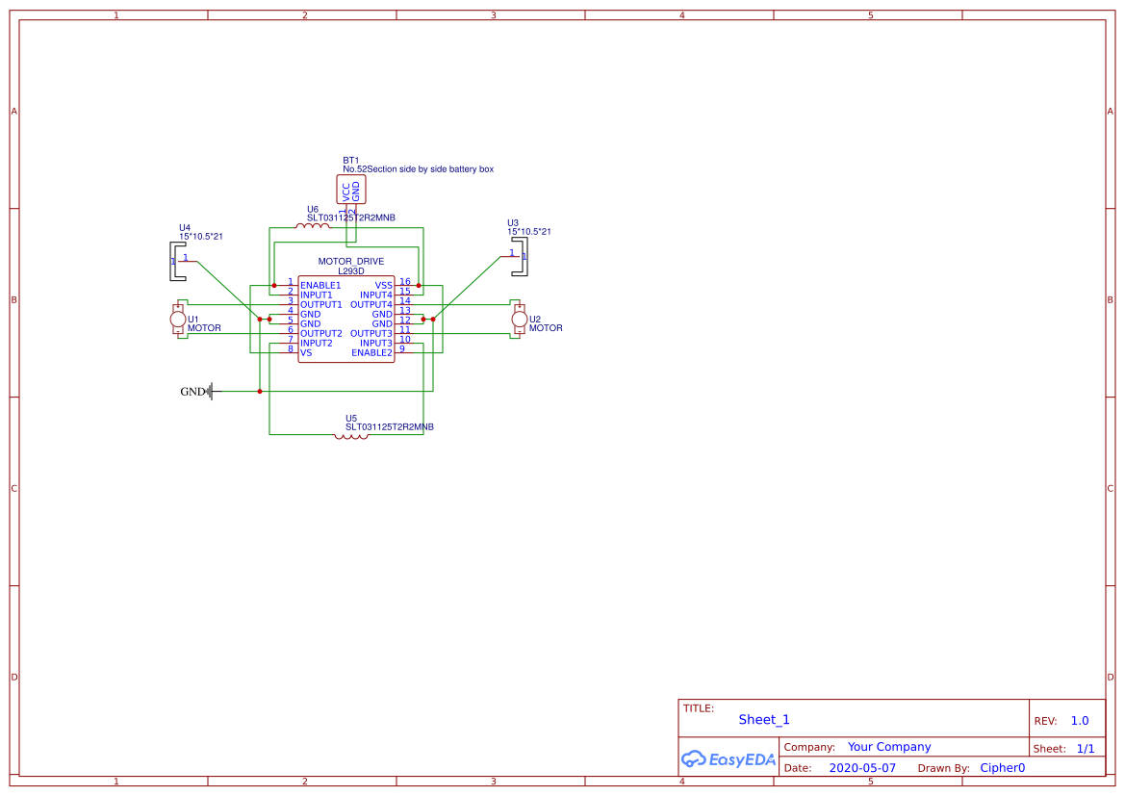Screen dimensions: 1125x796
Task: Click the EasyEDA logo in title block
Action: pyautogui.click(x=728, y=759)
